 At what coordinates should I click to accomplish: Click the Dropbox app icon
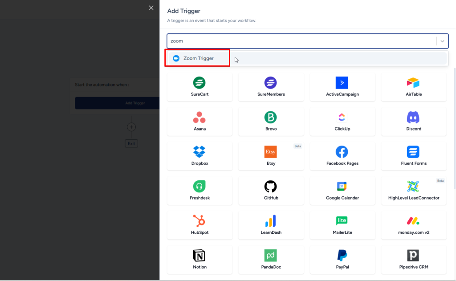click(x=199, y=152)
